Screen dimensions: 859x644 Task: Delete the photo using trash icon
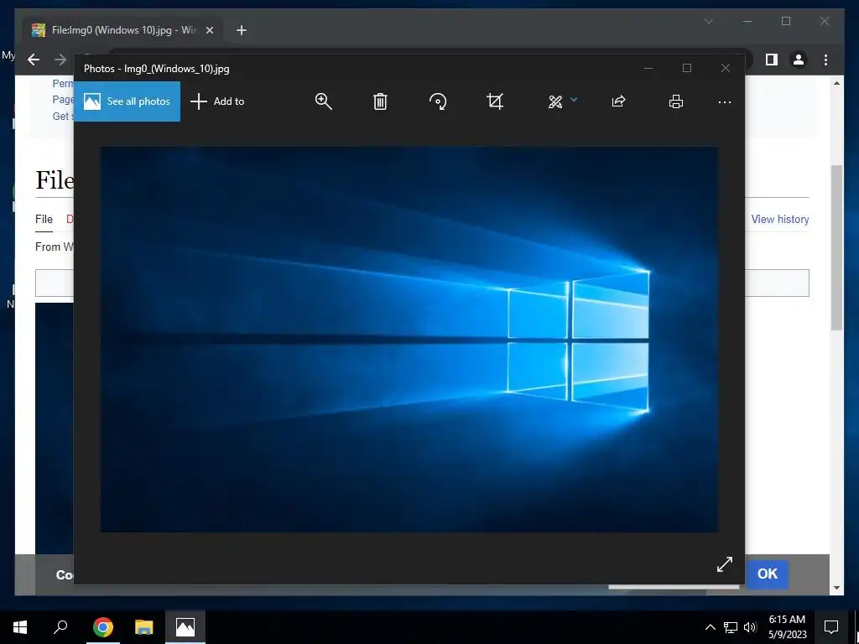pos(380,101)
